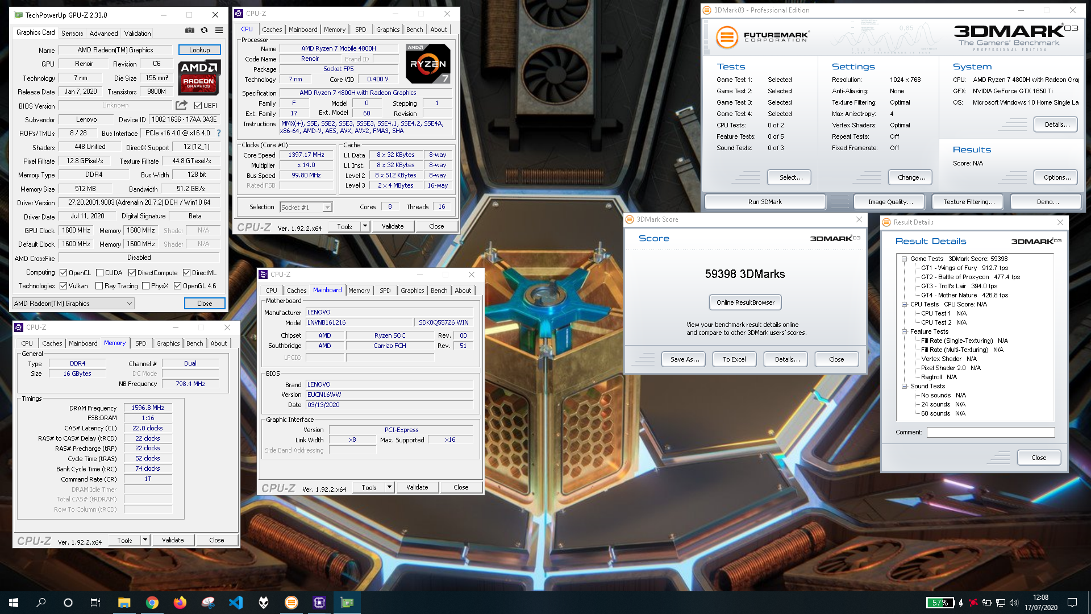Click the Bus Interface question mark icon
The width and height of the screenshot is (1091, 614).
tap(219, 133)
